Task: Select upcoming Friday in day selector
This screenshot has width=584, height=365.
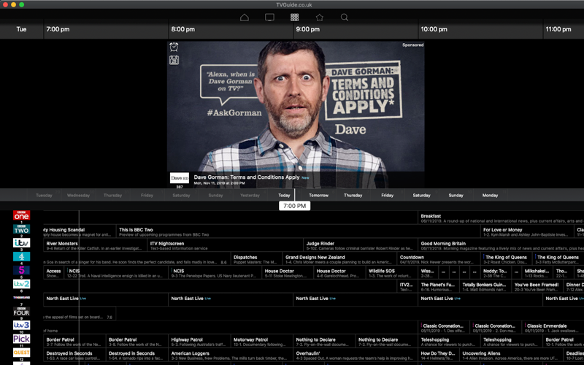Action: tap(388, 195)
